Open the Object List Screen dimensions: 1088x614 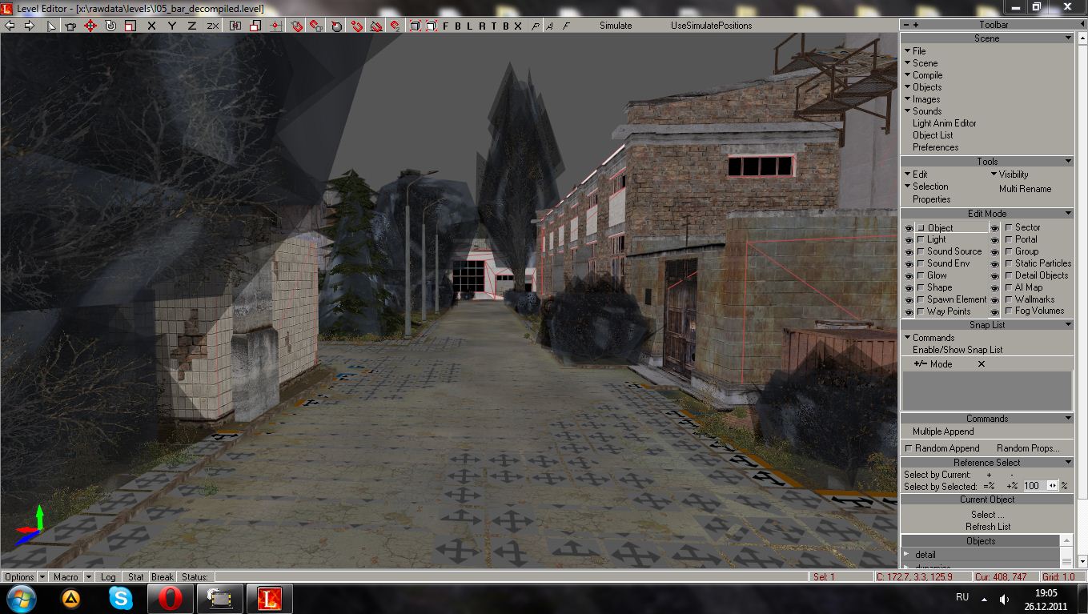pyautogui.click(x=933, y=135)
